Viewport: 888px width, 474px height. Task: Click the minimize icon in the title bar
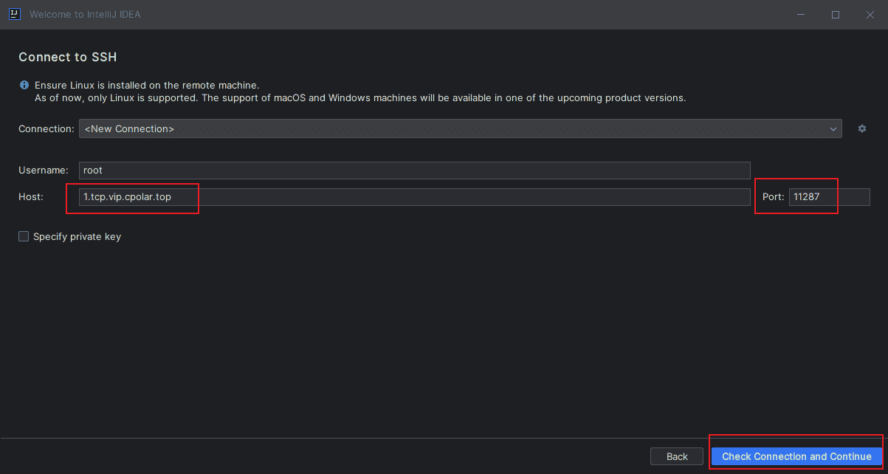pyautogui.click(x=800, y=14)
